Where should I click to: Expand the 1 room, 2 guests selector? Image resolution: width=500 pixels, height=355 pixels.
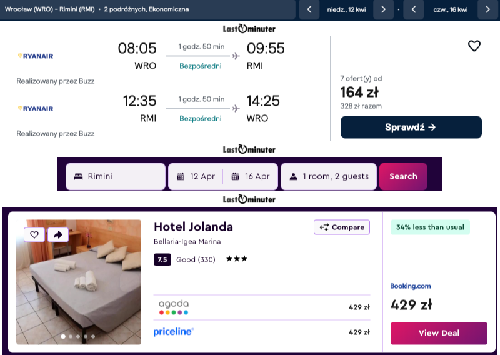(329, 176)
